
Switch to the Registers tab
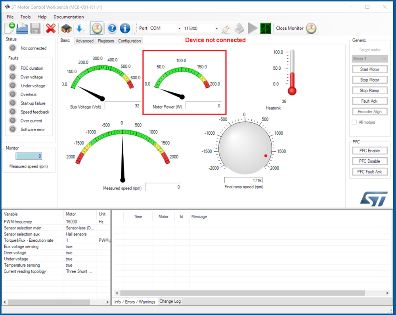click(106, 41)
